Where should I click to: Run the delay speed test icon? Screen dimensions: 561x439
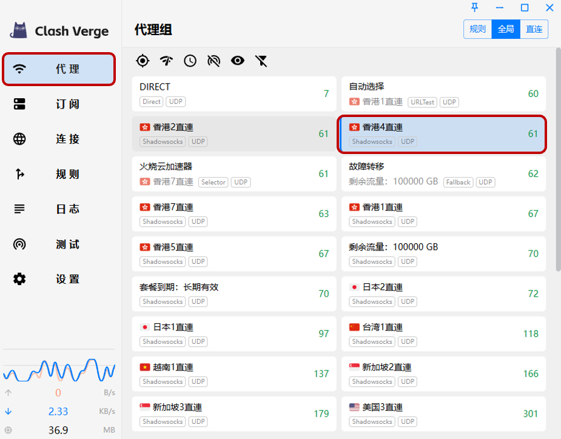tap(166, 61)
